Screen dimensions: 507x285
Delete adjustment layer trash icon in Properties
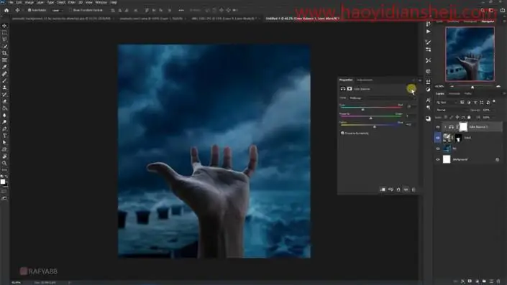pos(414,190)
